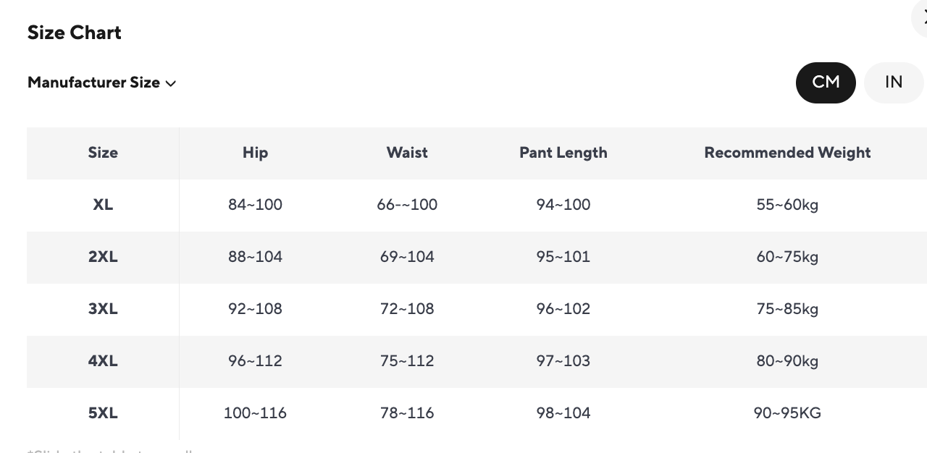The width and height of the screenshot is (927, 453).
Task: Switch units to CM
Action: (x=826, y=82)
